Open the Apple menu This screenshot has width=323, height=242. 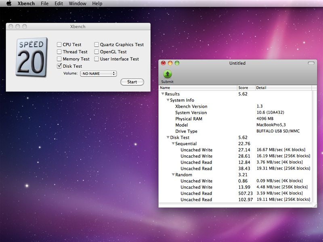[x=9, y=4]
